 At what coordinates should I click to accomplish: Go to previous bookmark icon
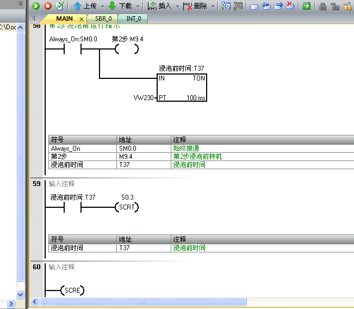[x=266, y=7]
